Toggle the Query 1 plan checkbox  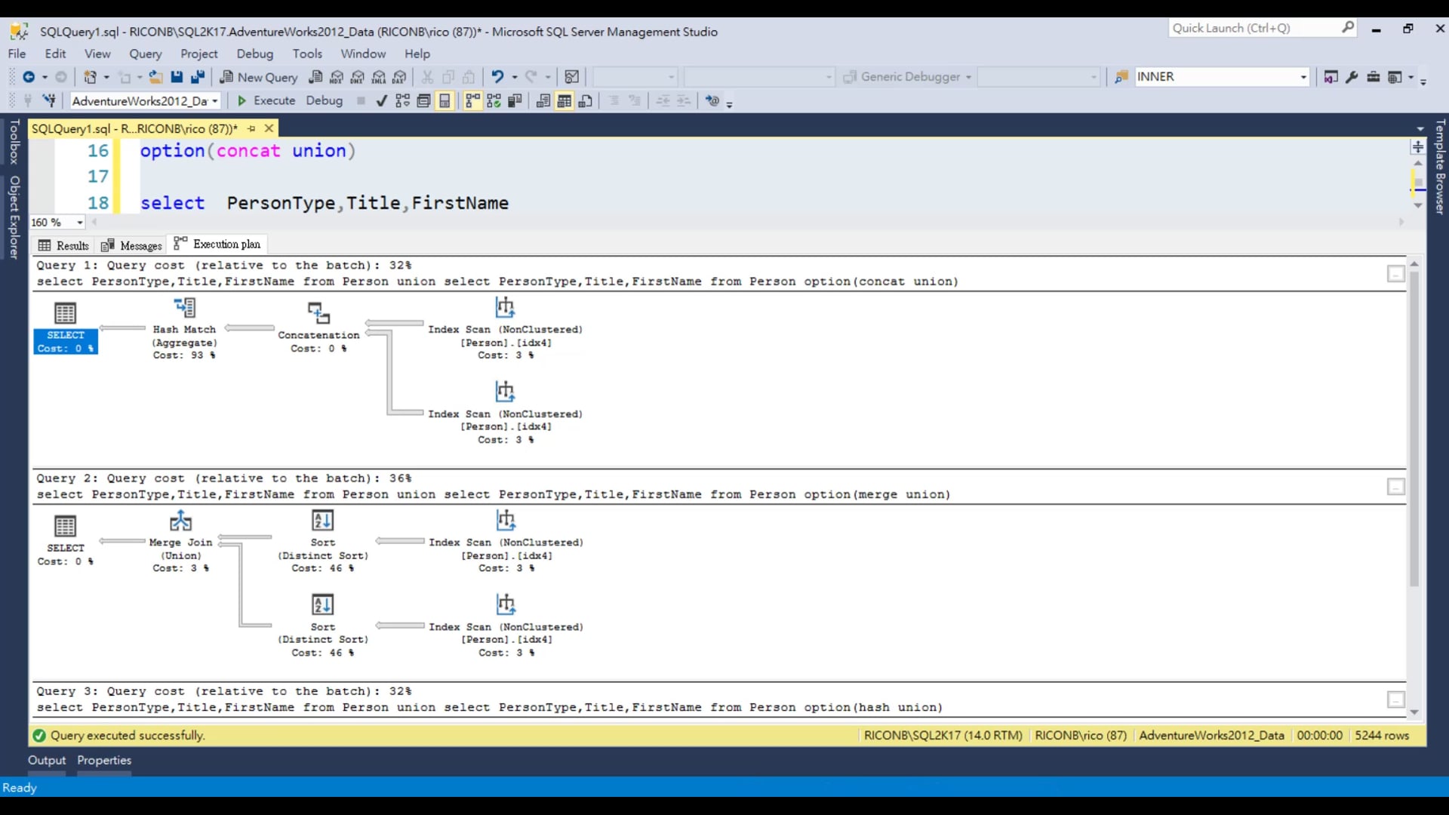tap(1395, 274)
